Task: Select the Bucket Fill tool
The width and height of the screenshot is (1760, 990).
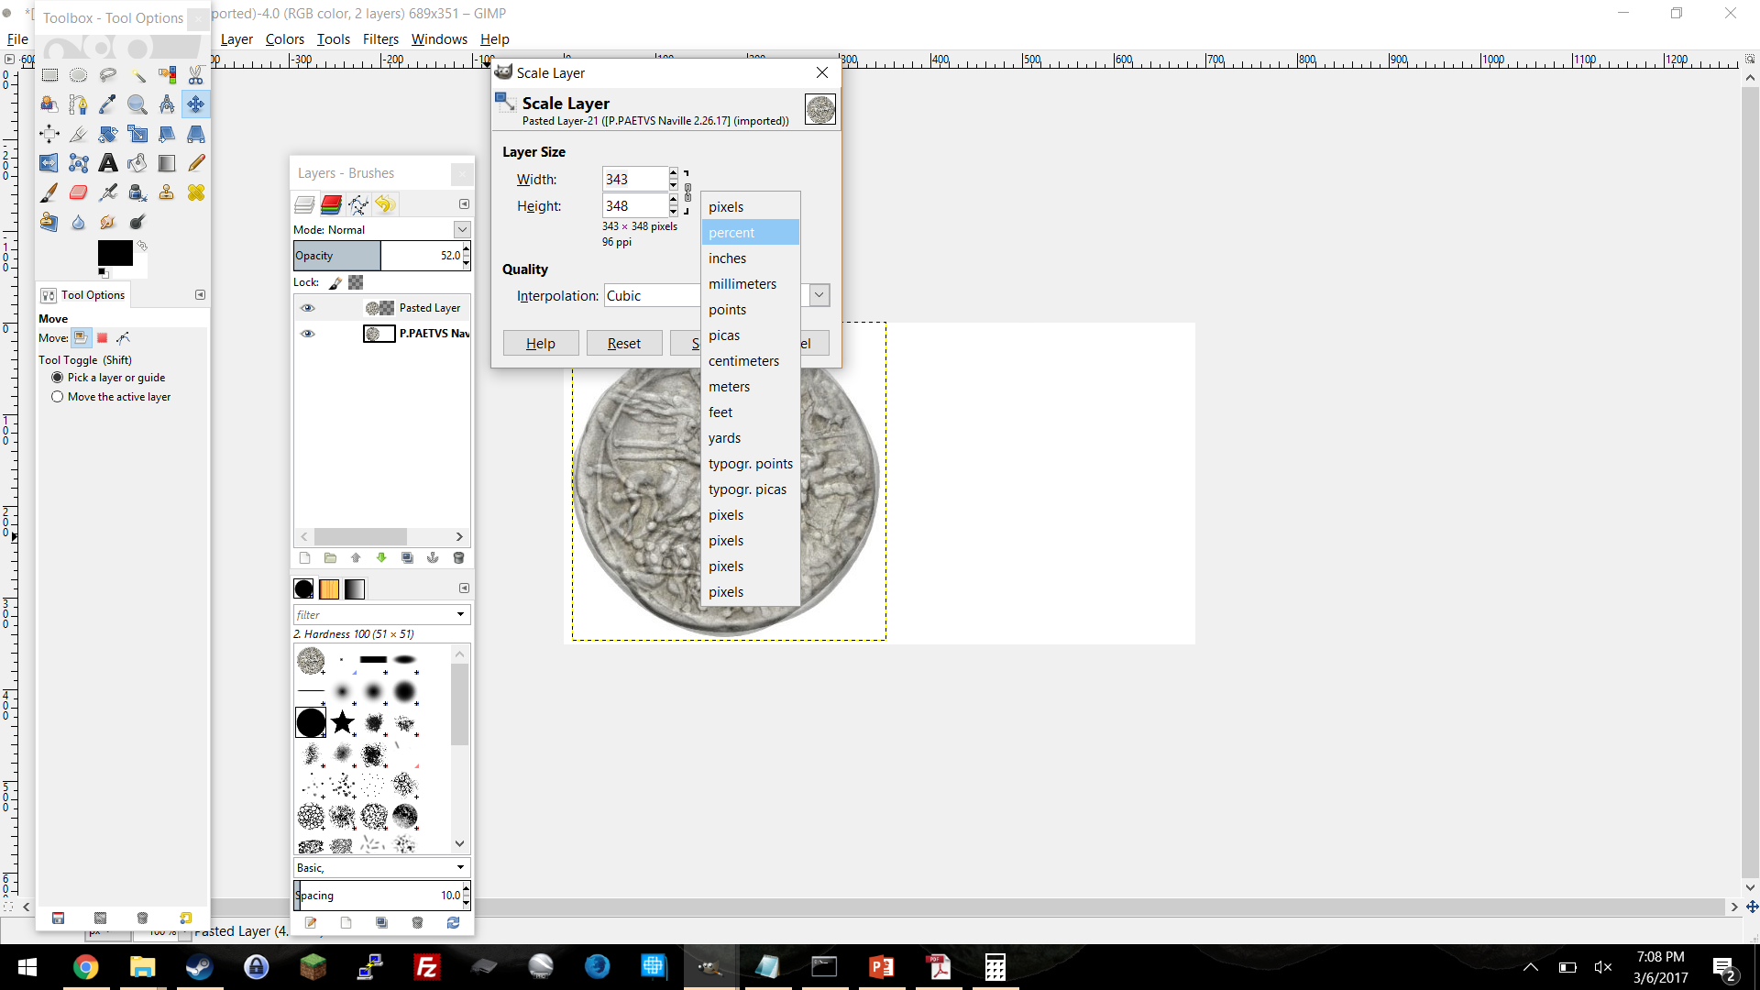Action: (137, 163)
